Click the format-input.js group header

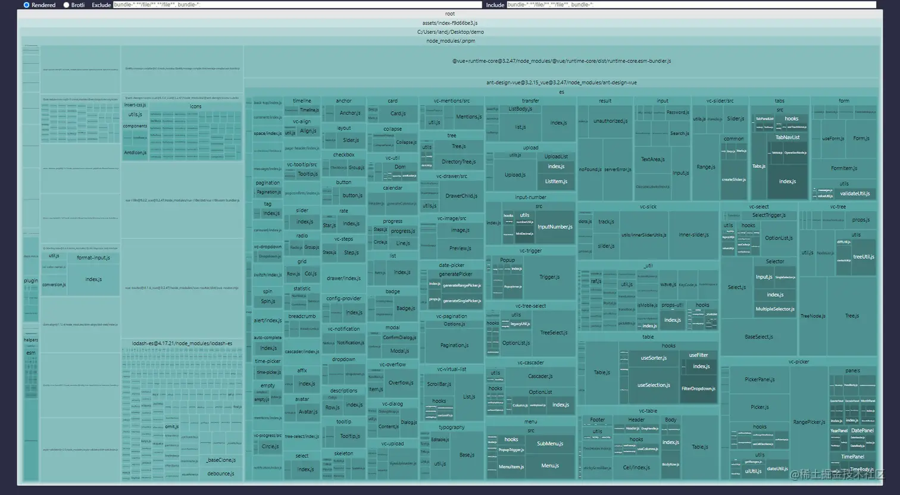point(93,258)
